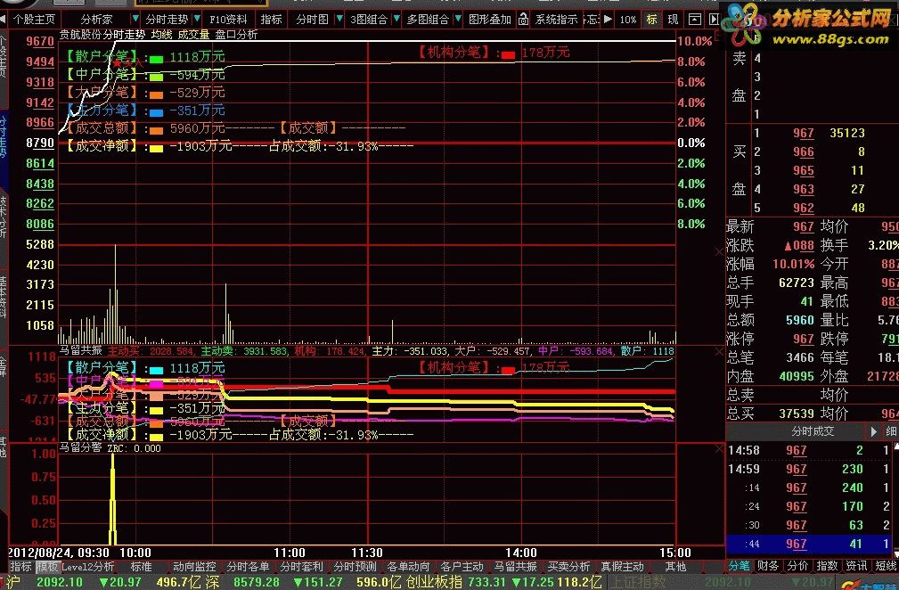The height and width of the screenshot is (590, 899).
Task: Click 系统指示 button
Action: tap(556, 20)
